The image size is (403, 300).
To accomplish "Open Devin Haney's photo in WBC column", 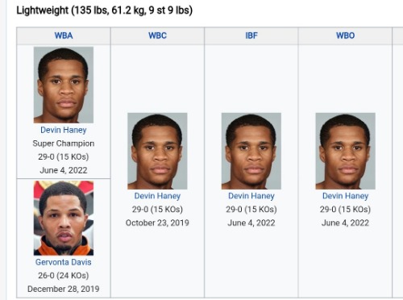I will coord(157,151).
